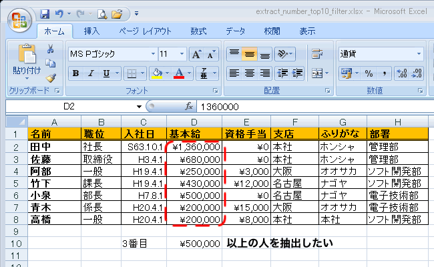Viewport: 434px width, 267px height.
Task: Undo the last action
Action: pyautogui.click(x=59, y=14)
